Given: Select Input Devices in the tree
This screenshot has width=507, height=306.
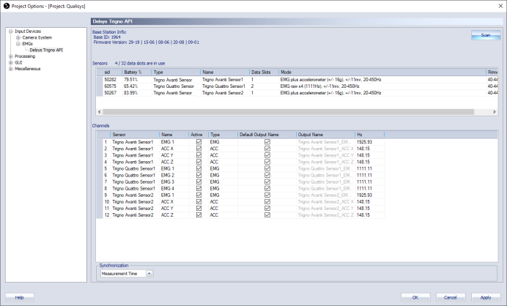Looking at the screenshot, I should click(x=28, y=31).
